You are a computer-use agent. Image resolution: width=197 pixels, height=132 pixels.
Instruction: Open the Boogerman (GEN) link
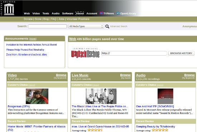point(19,107)
